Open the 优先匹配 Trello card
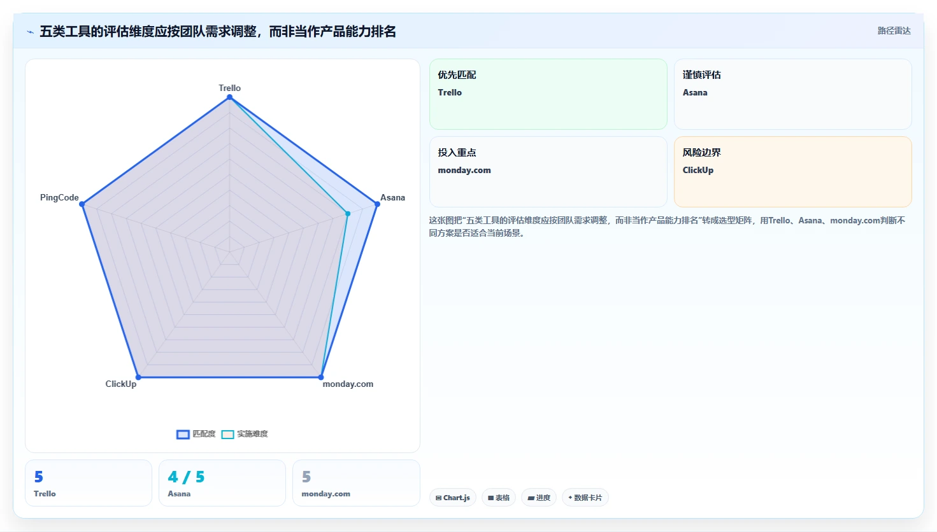The width and height of the screenshot is (937, 532). (548, 94)
